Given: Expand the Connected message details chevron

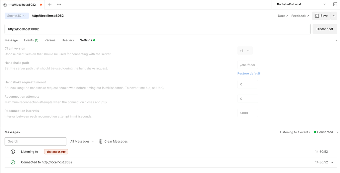Looking at the screenshot, I should click(x=332, y=162).
